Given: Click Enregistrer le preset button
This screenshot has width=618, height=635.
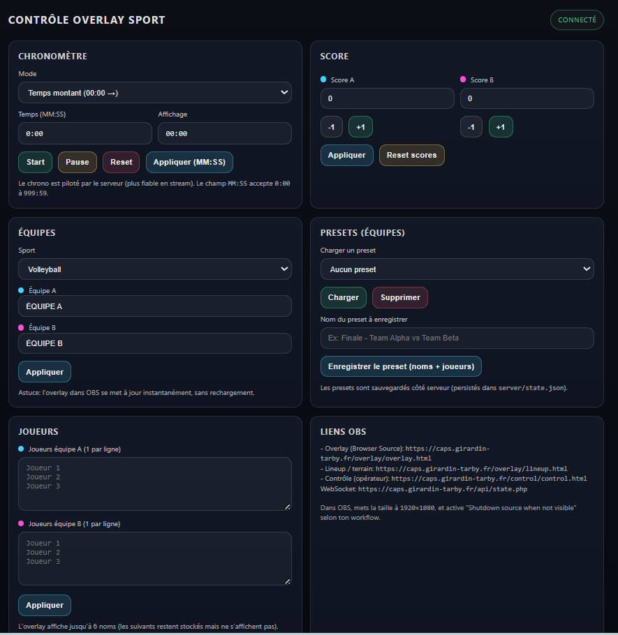Looking at the screenshot, I should point(401,366).
